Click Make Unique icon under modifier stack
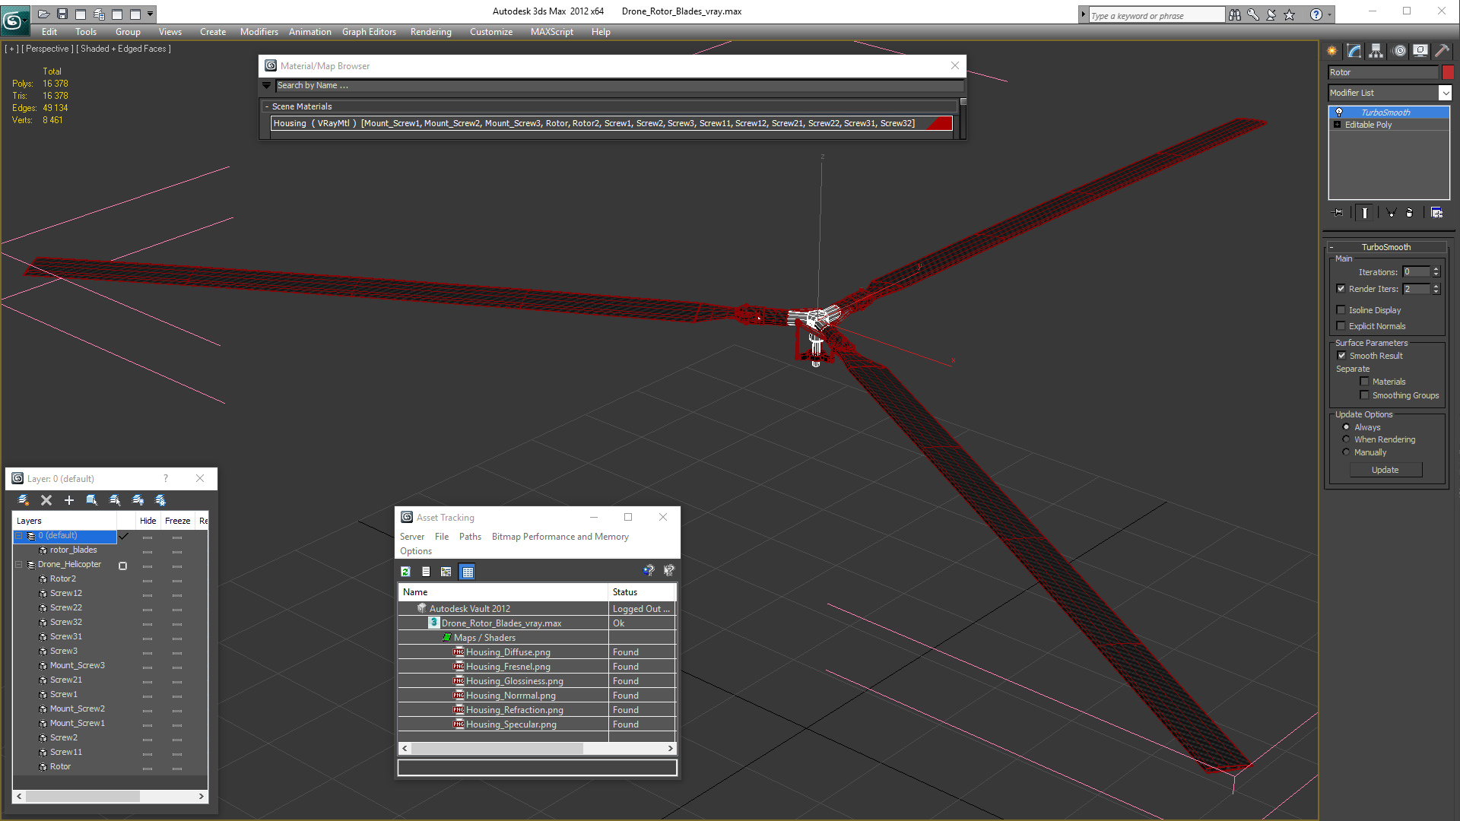 [1391, 213]
